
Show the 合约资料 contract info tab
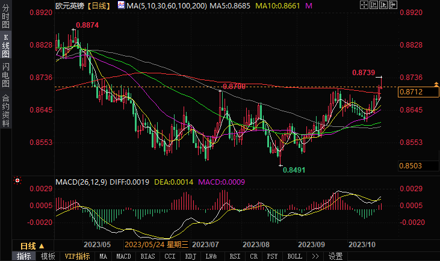click(6, 111)
